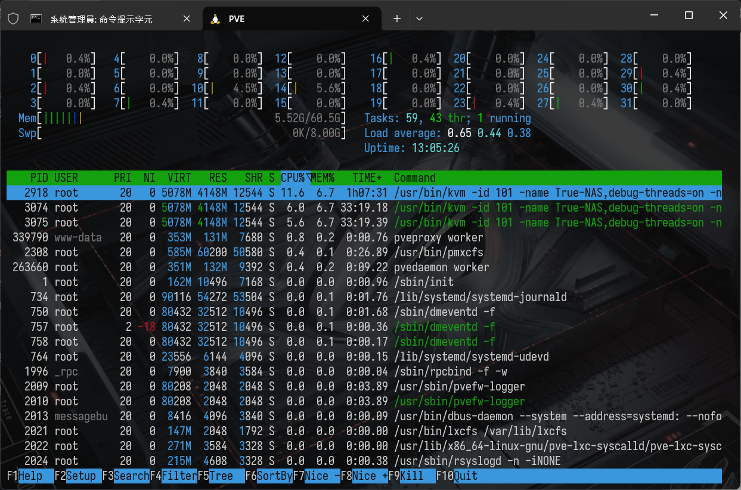Click the MEM% column header
This screenshot has width=741, height=490.
click(x=323, y=178)
